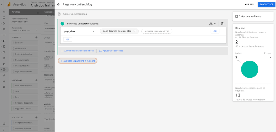Click the OU button
The image size is (276, 132).
click(x=215, y=31)
